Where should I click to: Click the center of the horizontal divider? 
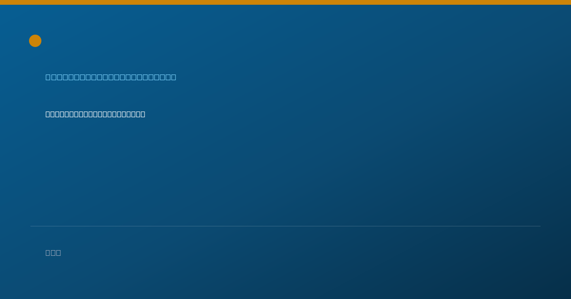coord(285,226)
